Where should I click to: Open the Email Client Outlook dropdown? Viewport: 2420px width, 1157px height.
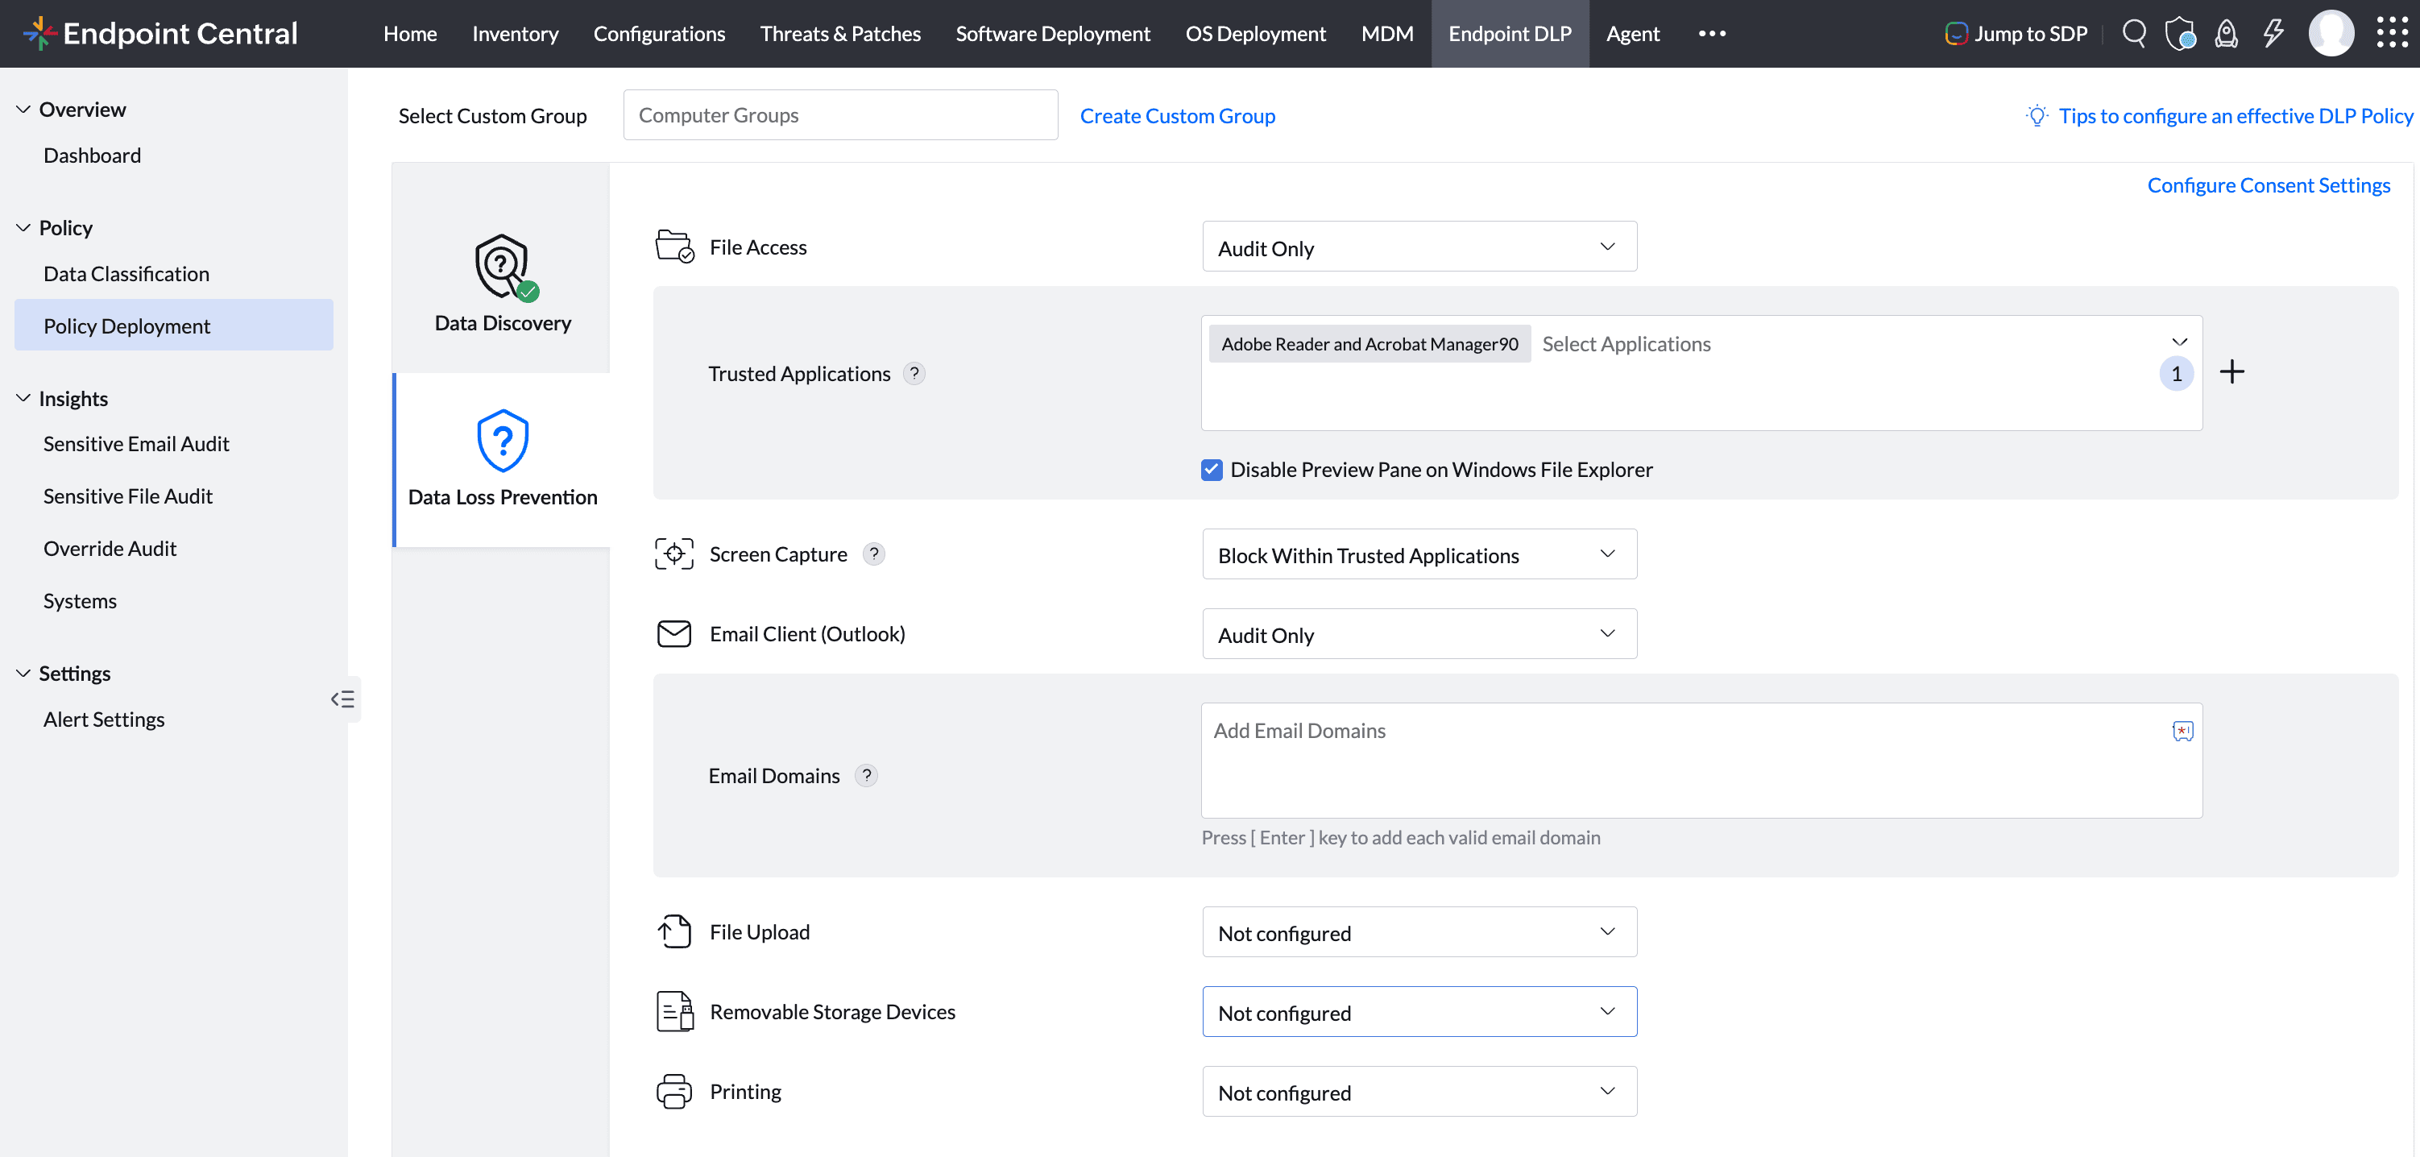[x=1419, y=633]
